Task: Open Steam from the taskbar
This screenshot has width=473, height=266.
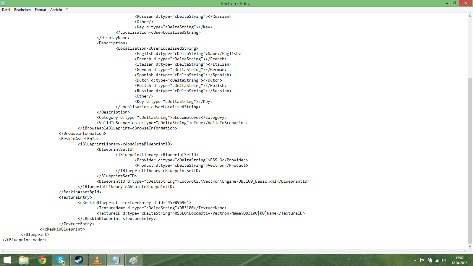Action: pos(79,260)
